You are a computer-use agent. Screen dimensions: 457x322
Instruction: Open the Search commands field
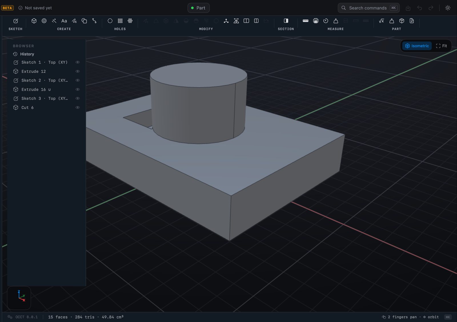[368, 8]
